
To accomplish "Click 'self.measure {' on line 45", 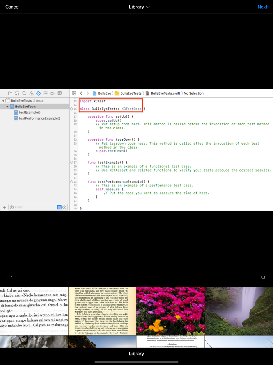I will pos(110,189).
